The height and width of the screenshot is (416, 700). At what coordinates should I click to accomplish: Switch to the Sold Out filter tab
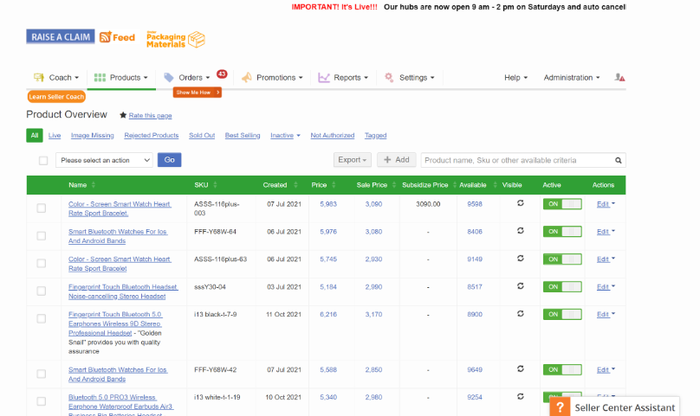(202, 136)
